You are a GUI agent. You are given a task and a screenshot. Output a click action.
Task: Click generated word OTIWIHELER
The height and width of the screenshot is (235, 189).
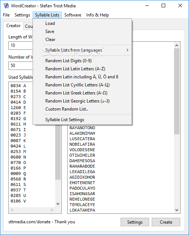click(82, 155)
